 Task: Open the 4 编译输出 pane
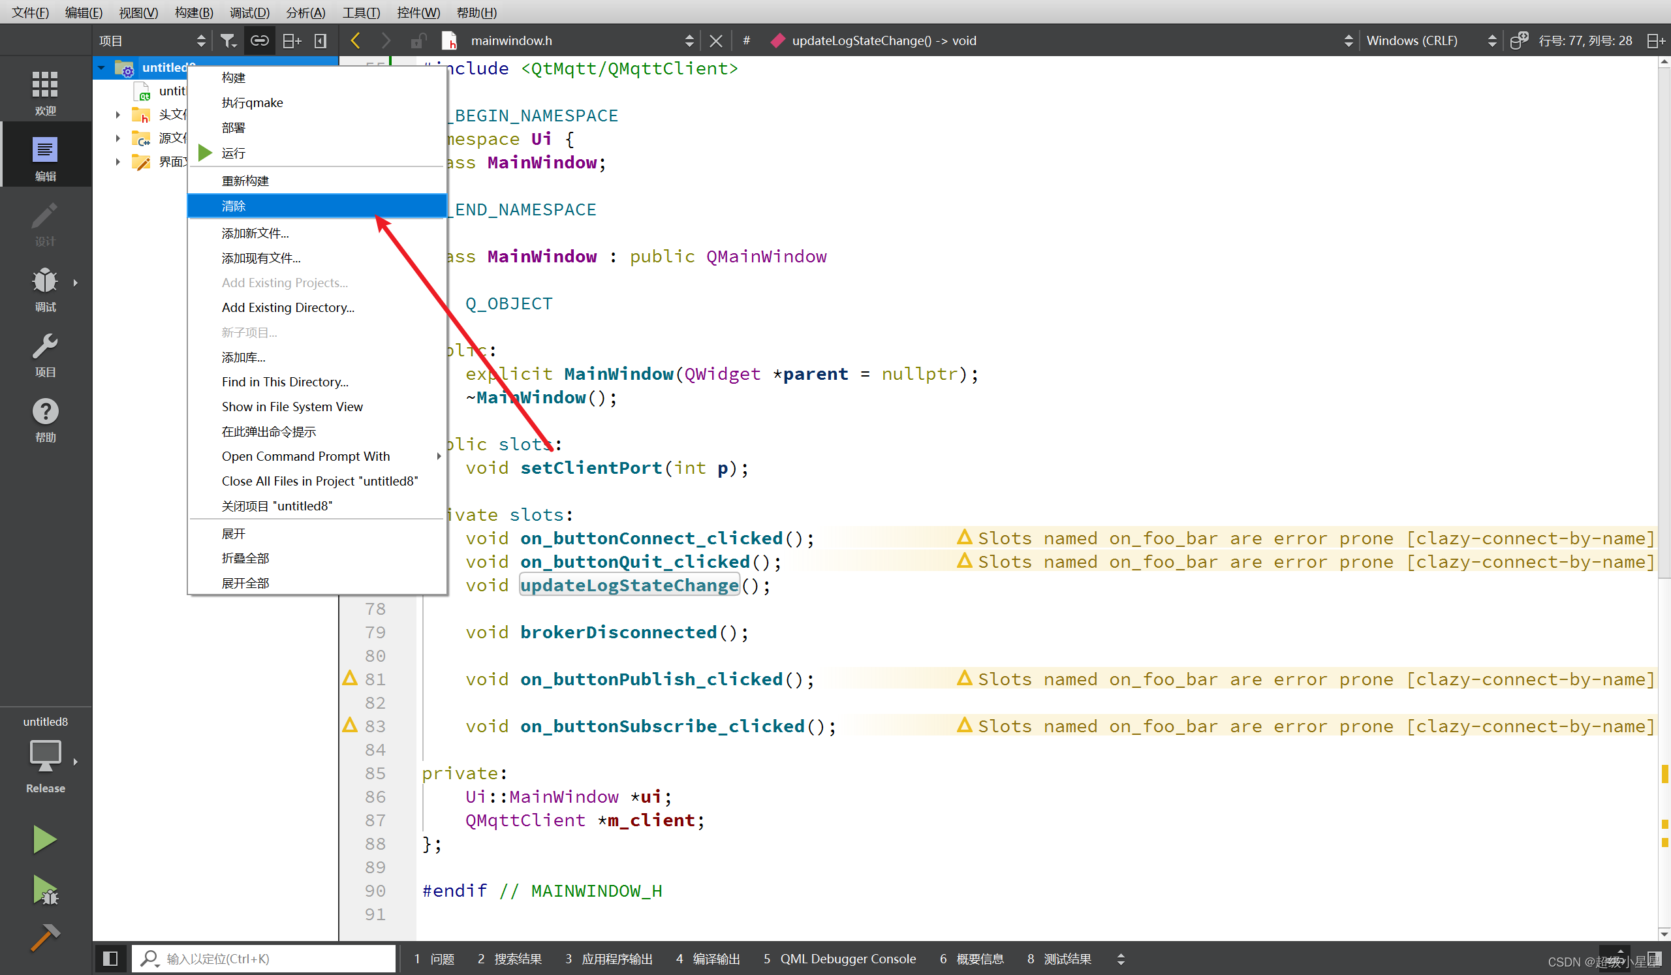(x=708, y=959)
